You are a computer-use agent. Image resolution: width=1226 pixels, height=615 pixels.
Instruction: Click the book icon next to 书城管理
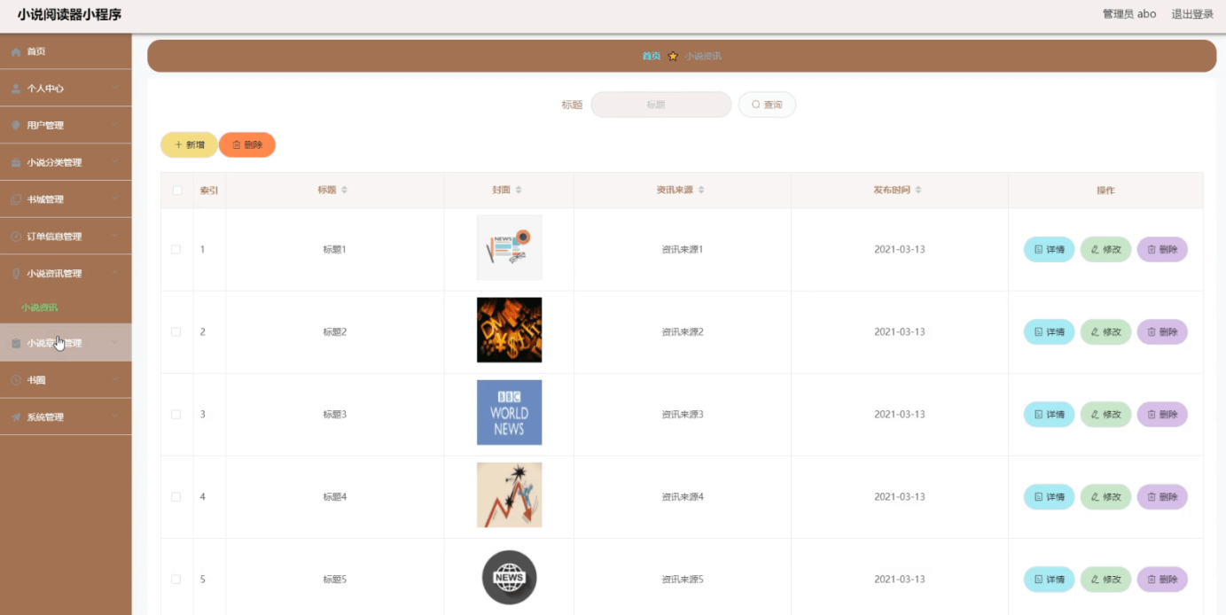14,199
